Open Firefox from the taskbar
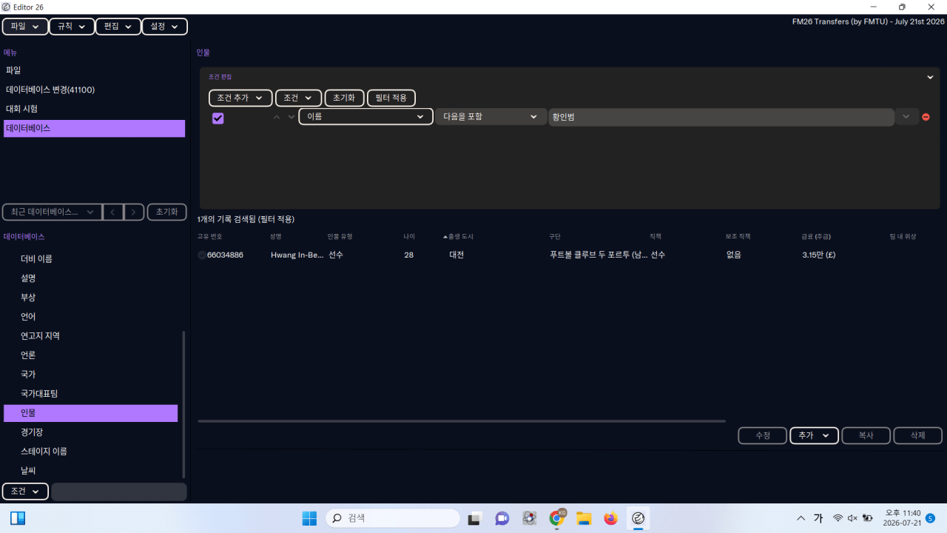This screenshot has height=533, width=947. [610, 518]
